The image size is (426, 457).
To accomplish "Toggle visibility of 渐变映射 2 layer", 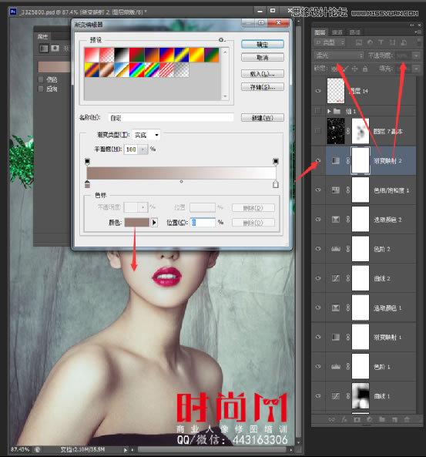I will click(318, 160).
